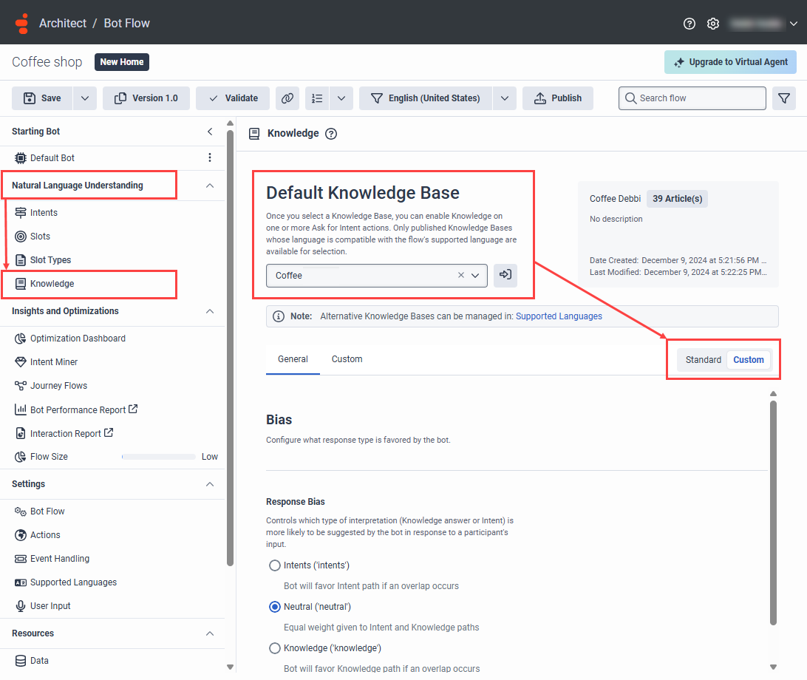Follow the Supported Languages link in note

pos(559,316)
